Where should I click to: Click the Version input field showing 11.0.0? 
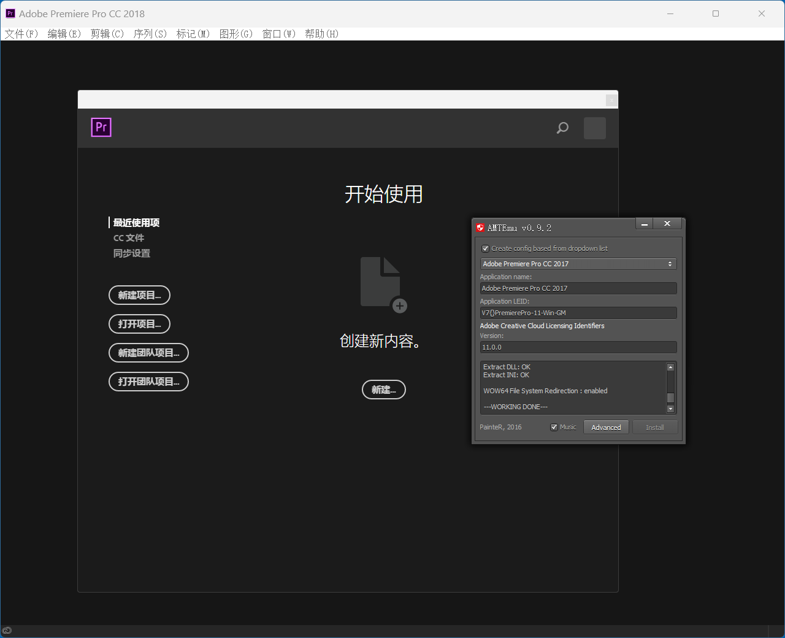[x=578, y=347]
